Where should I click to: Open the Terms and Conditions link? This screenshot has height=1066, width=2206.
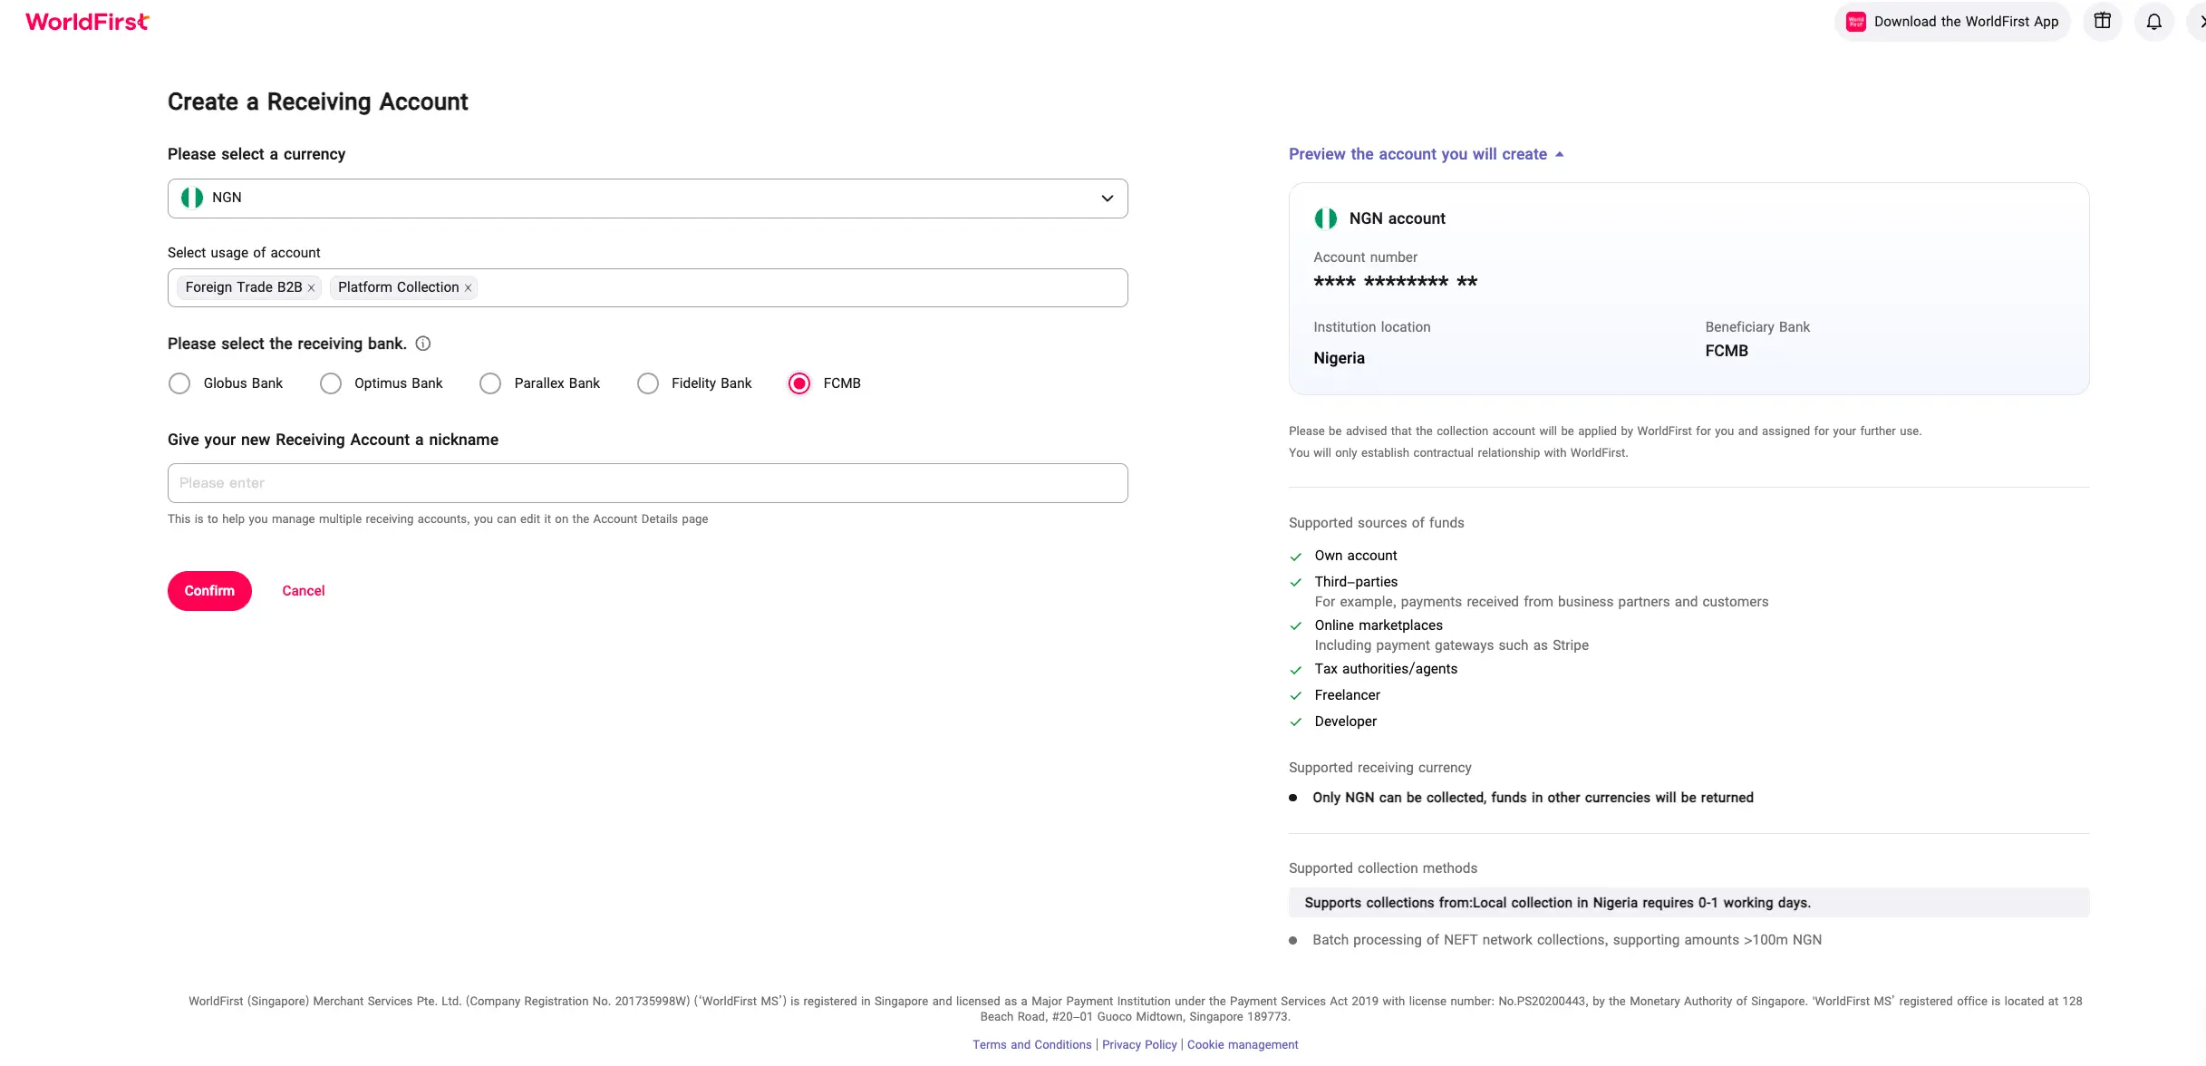1031,1045
